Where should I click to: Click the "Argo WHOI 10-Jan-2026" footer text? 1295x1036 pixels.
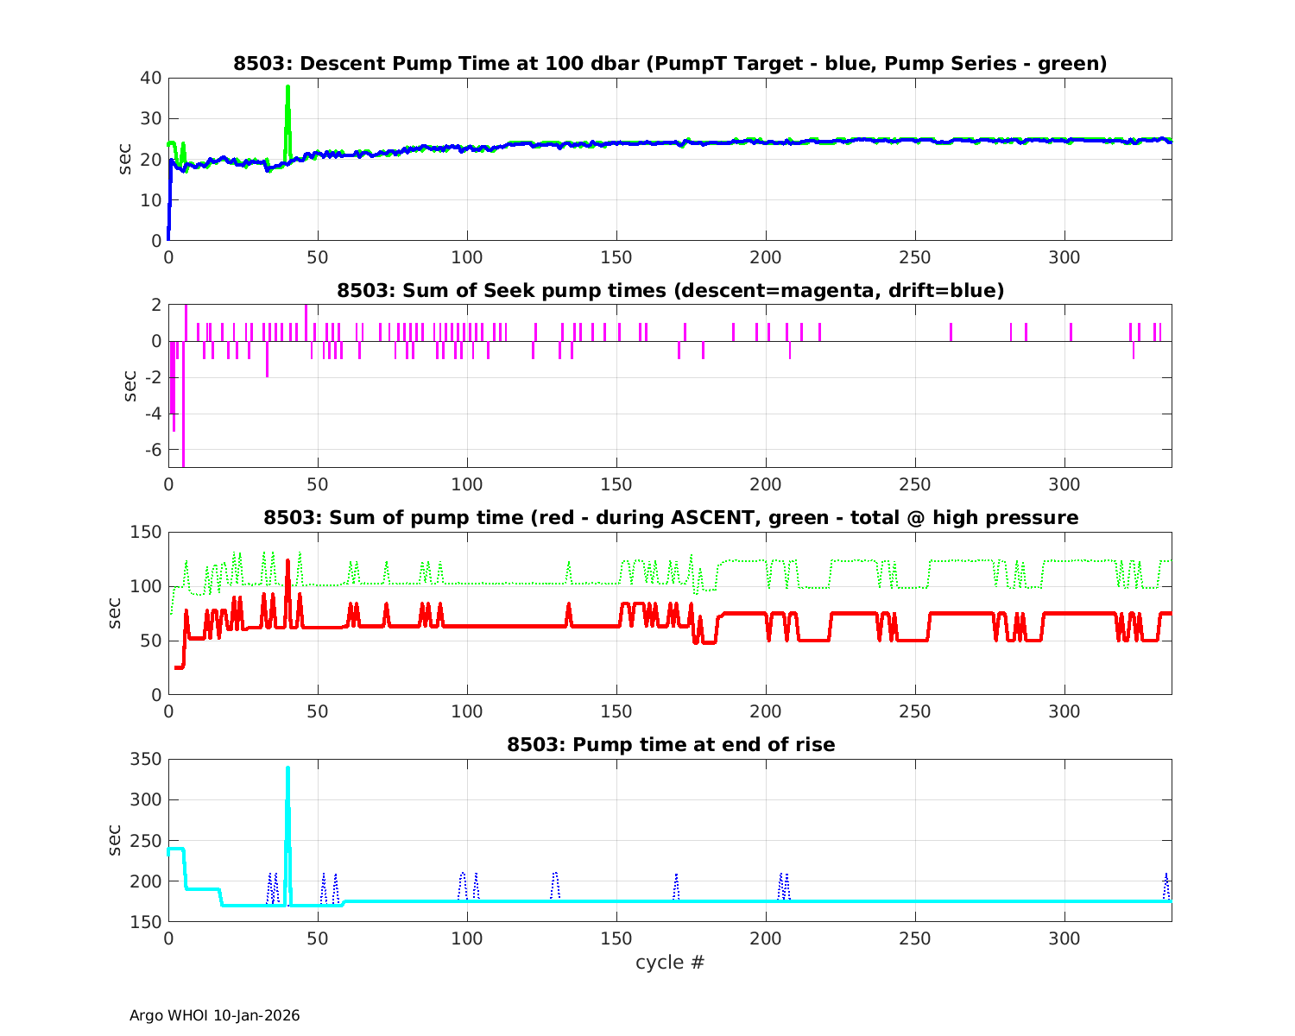pyautogui.click(x=214, y=1015)
